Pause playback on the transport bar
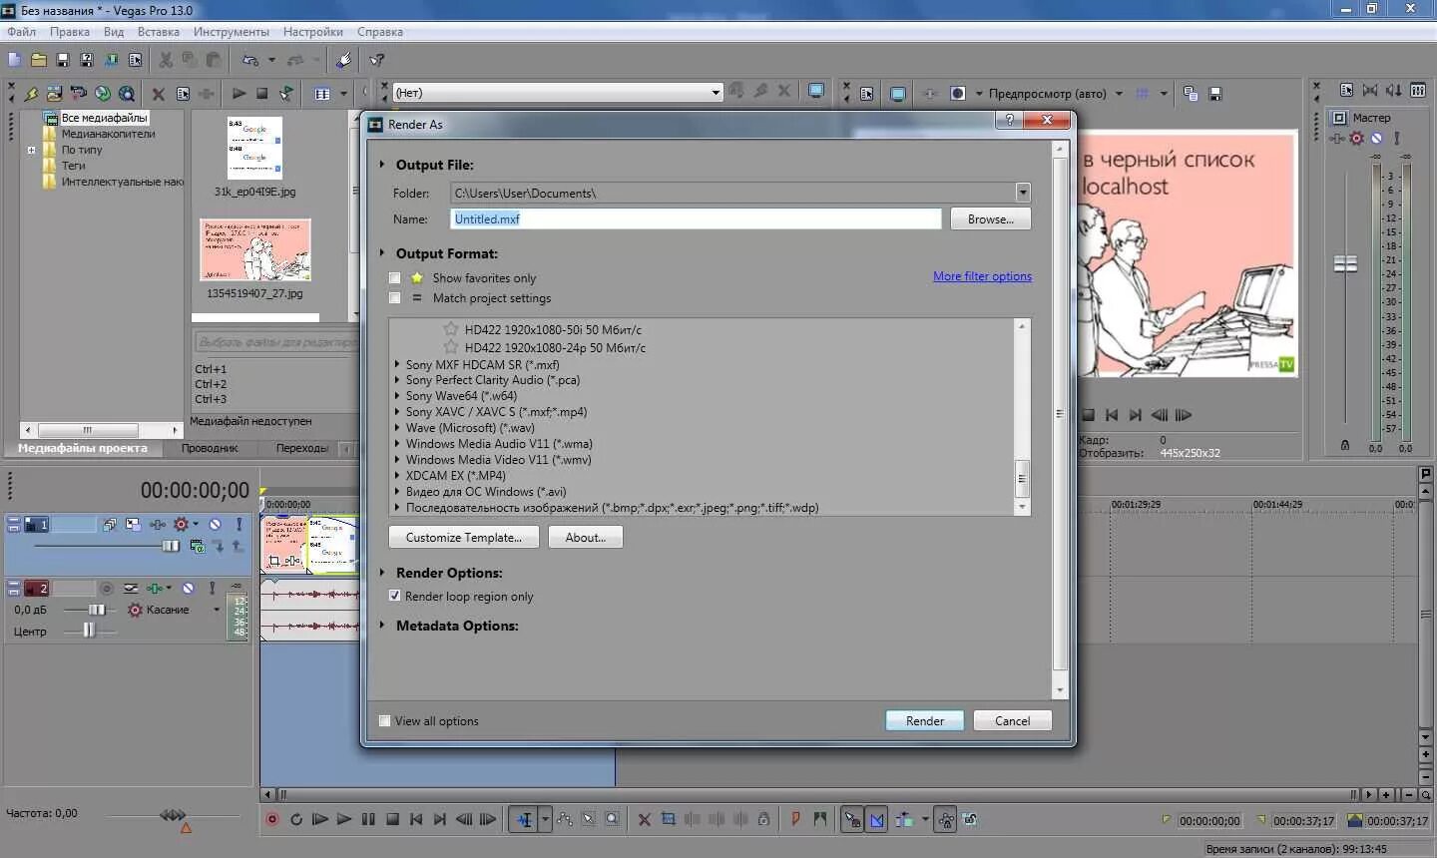 pyautogui.click(x=368, y=819)
